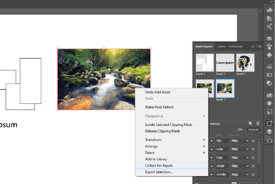
Task: Select the Asset 7 stream thumbnail
Action: pyautogui.click(x=225, y=88)
